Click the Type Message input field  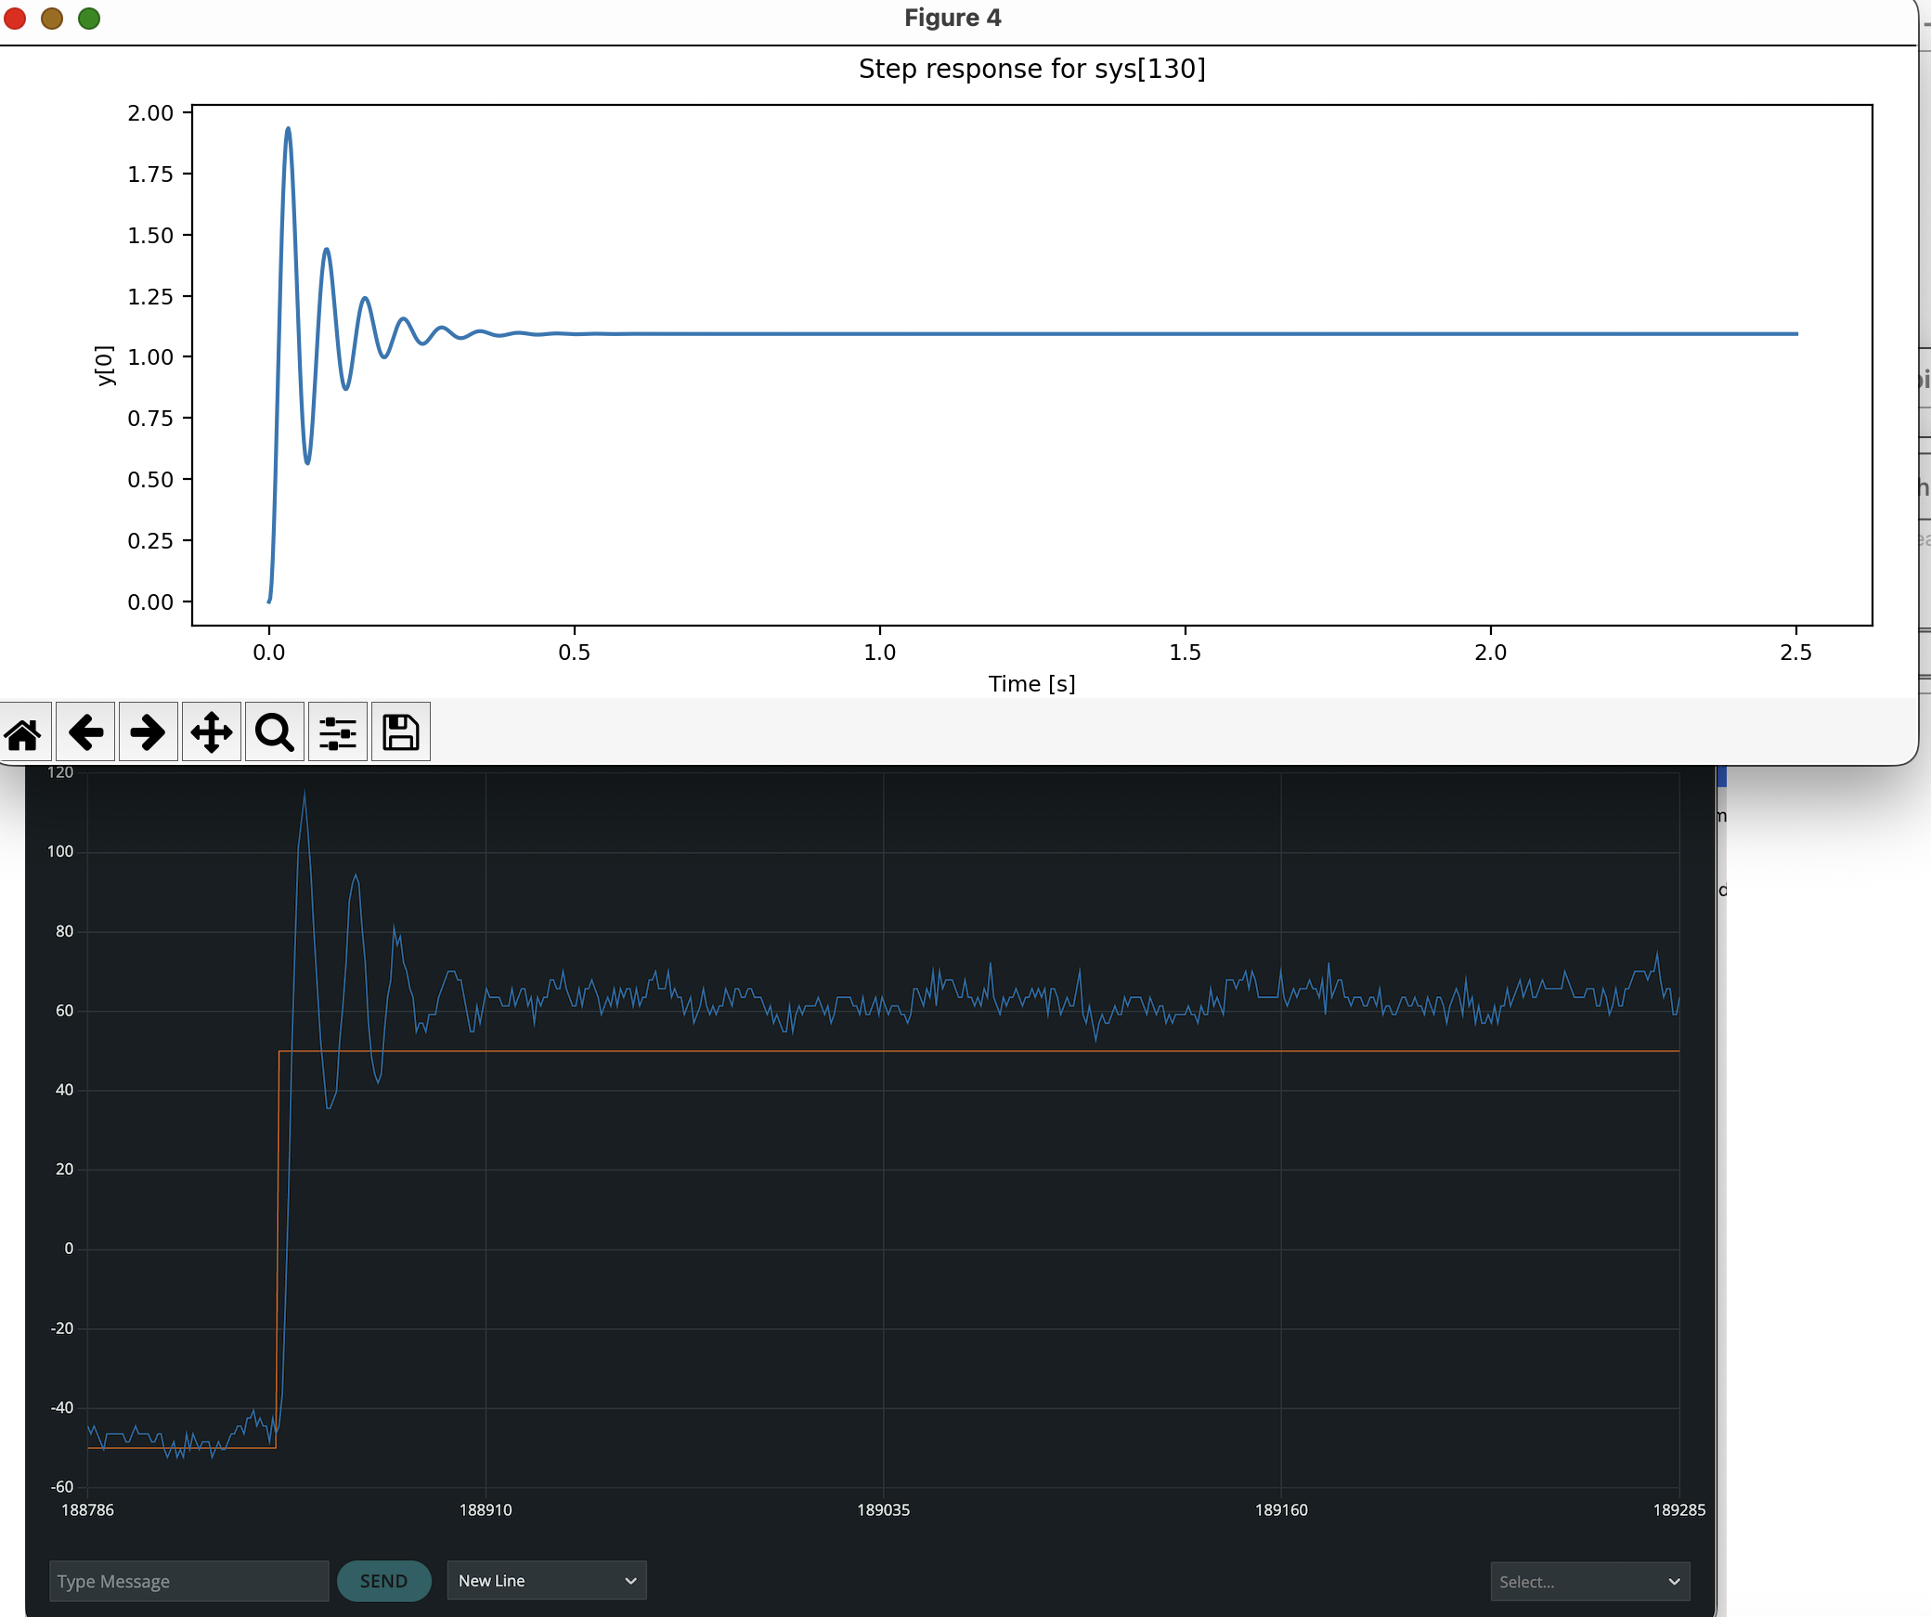188,1581
